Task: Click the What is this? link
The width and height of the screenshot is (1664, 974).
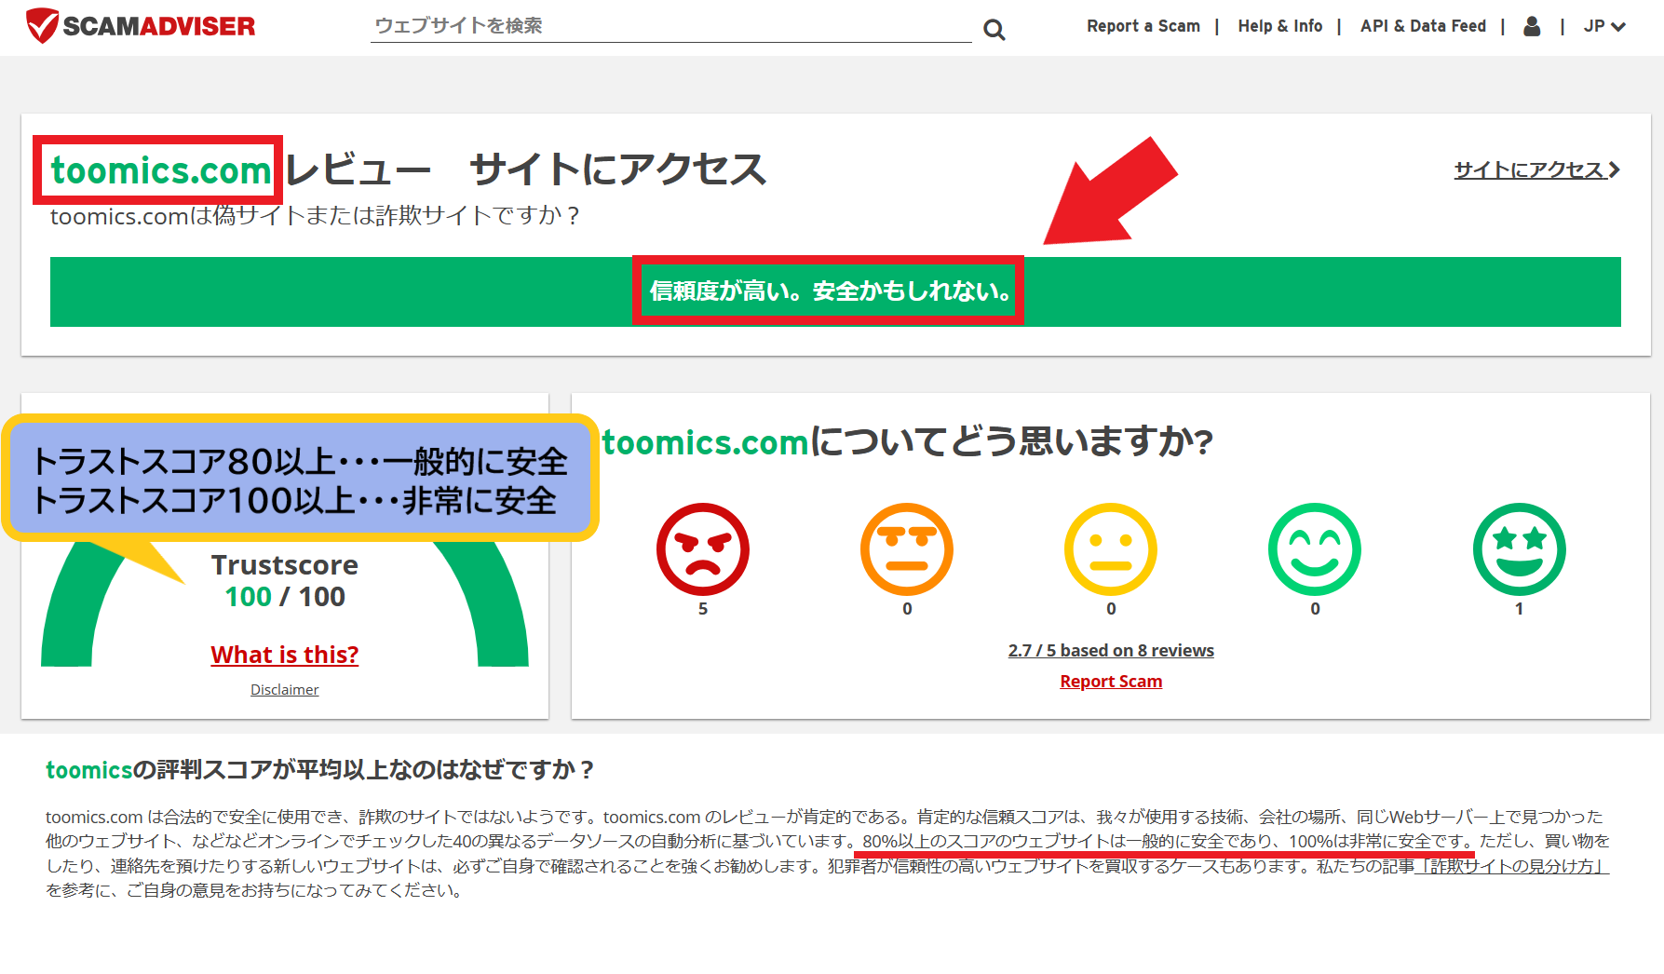Action: (x=285, y=655)
